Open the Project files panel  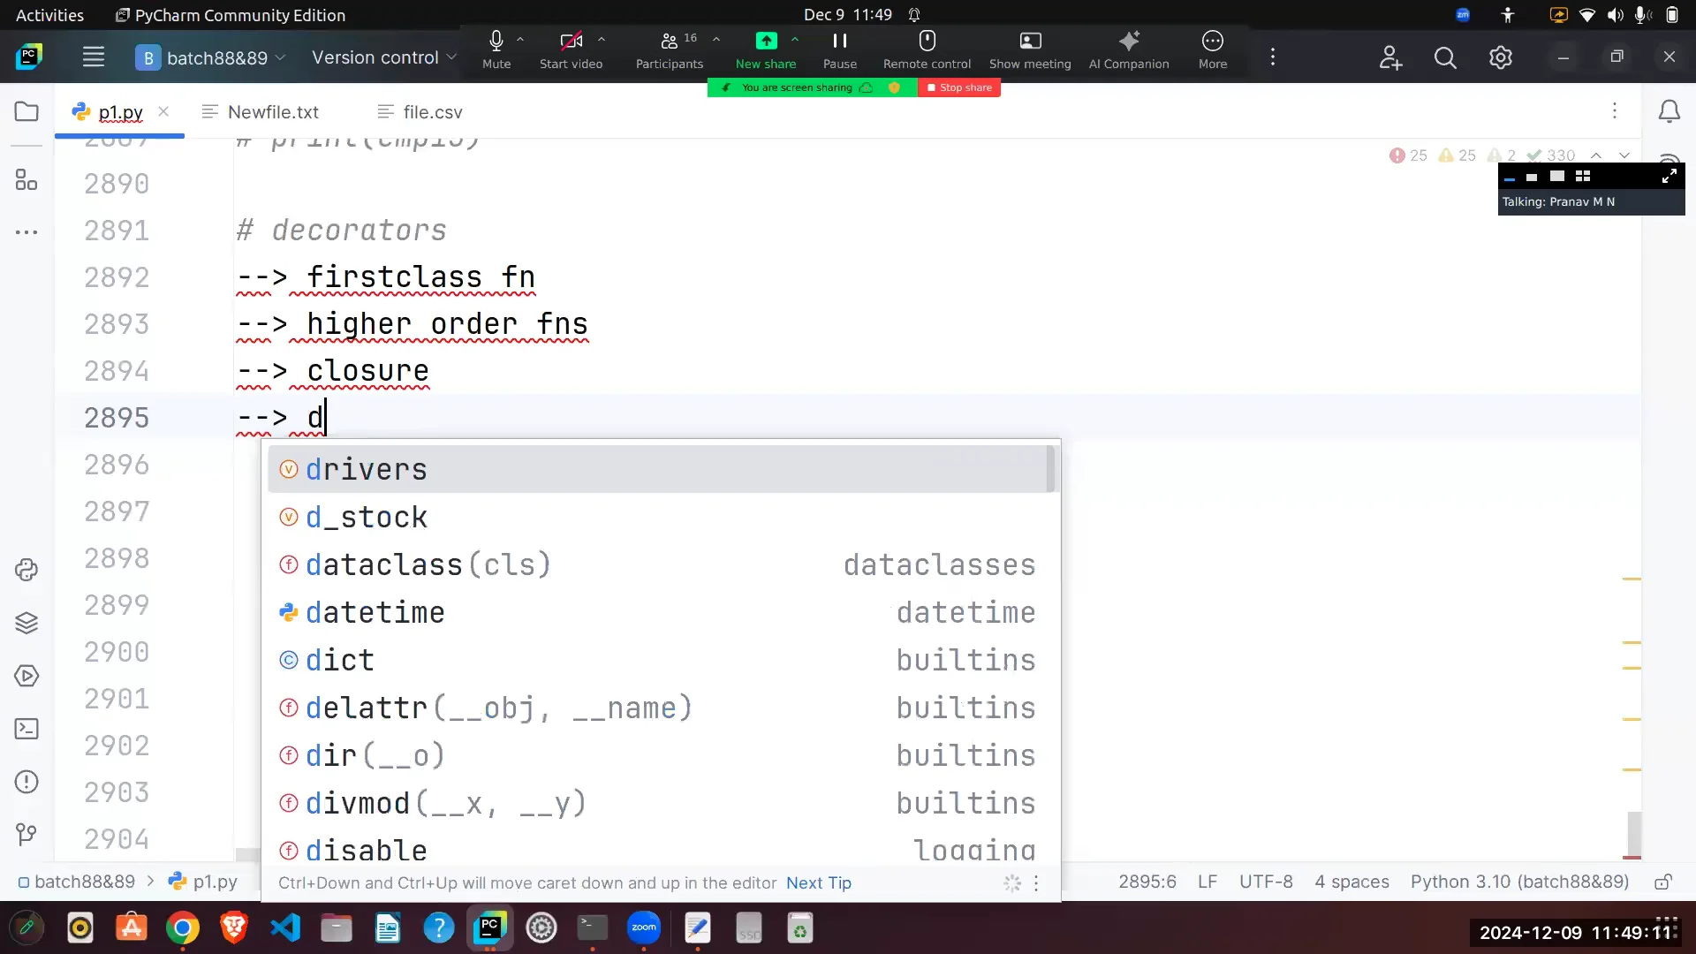(x=26, y=111)
